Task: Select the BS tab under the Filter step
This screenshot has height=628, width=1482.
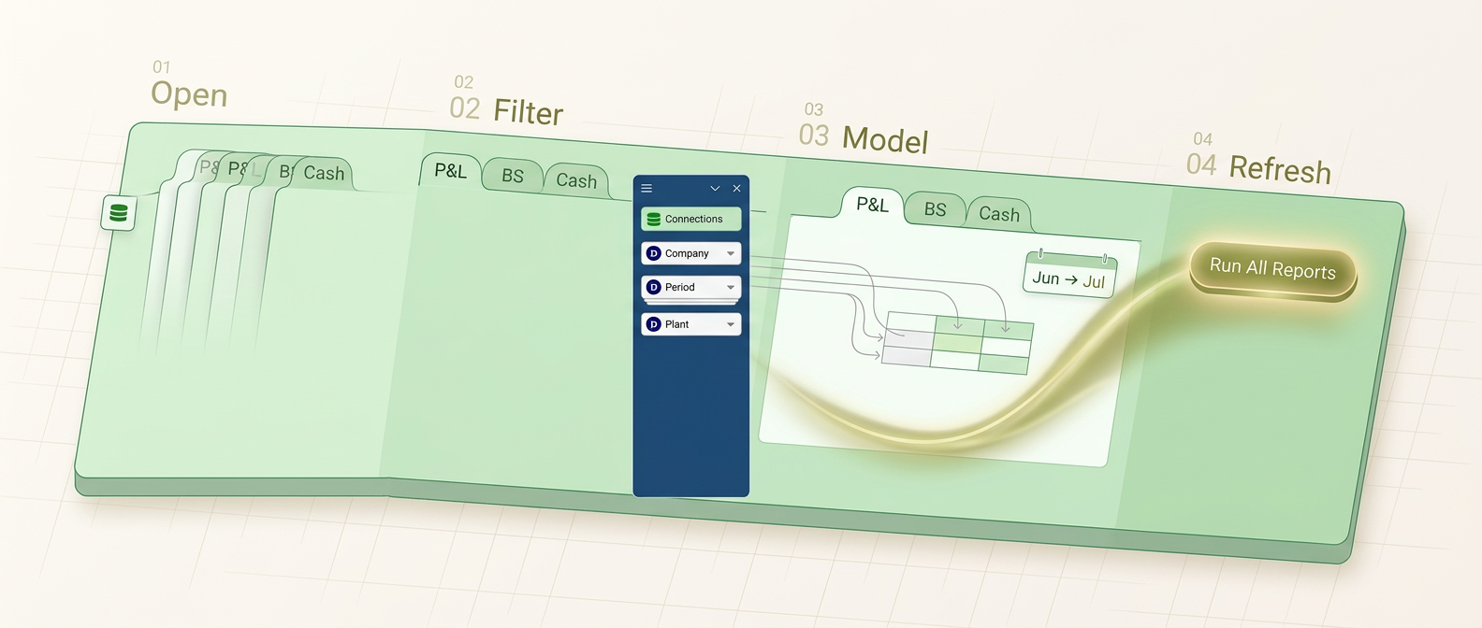Action: [513, 176]
